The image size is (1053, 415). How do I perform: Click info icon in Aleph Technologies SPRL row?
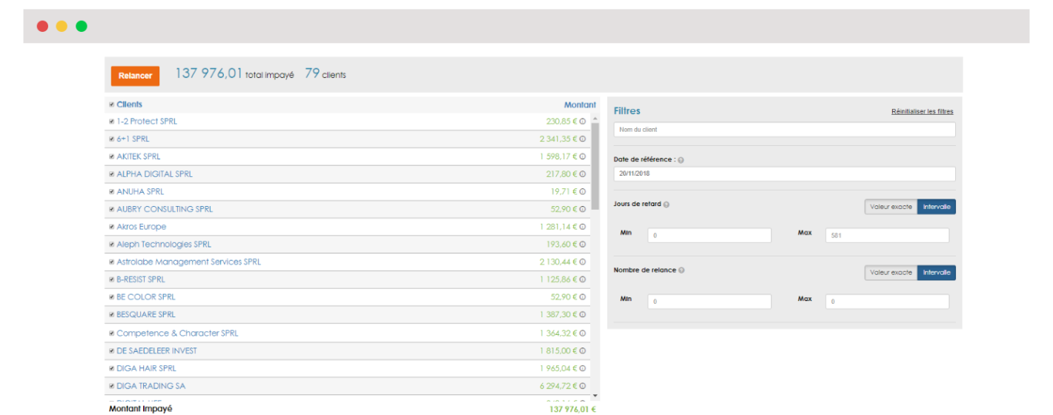tap(583, 245)
